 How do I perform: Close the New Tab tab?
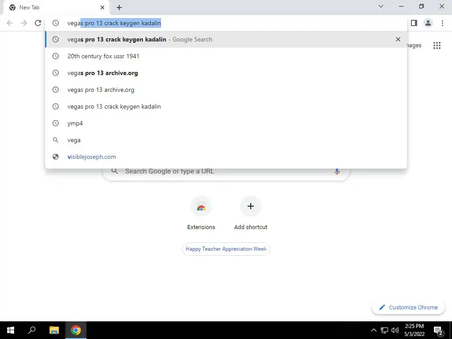102,8
